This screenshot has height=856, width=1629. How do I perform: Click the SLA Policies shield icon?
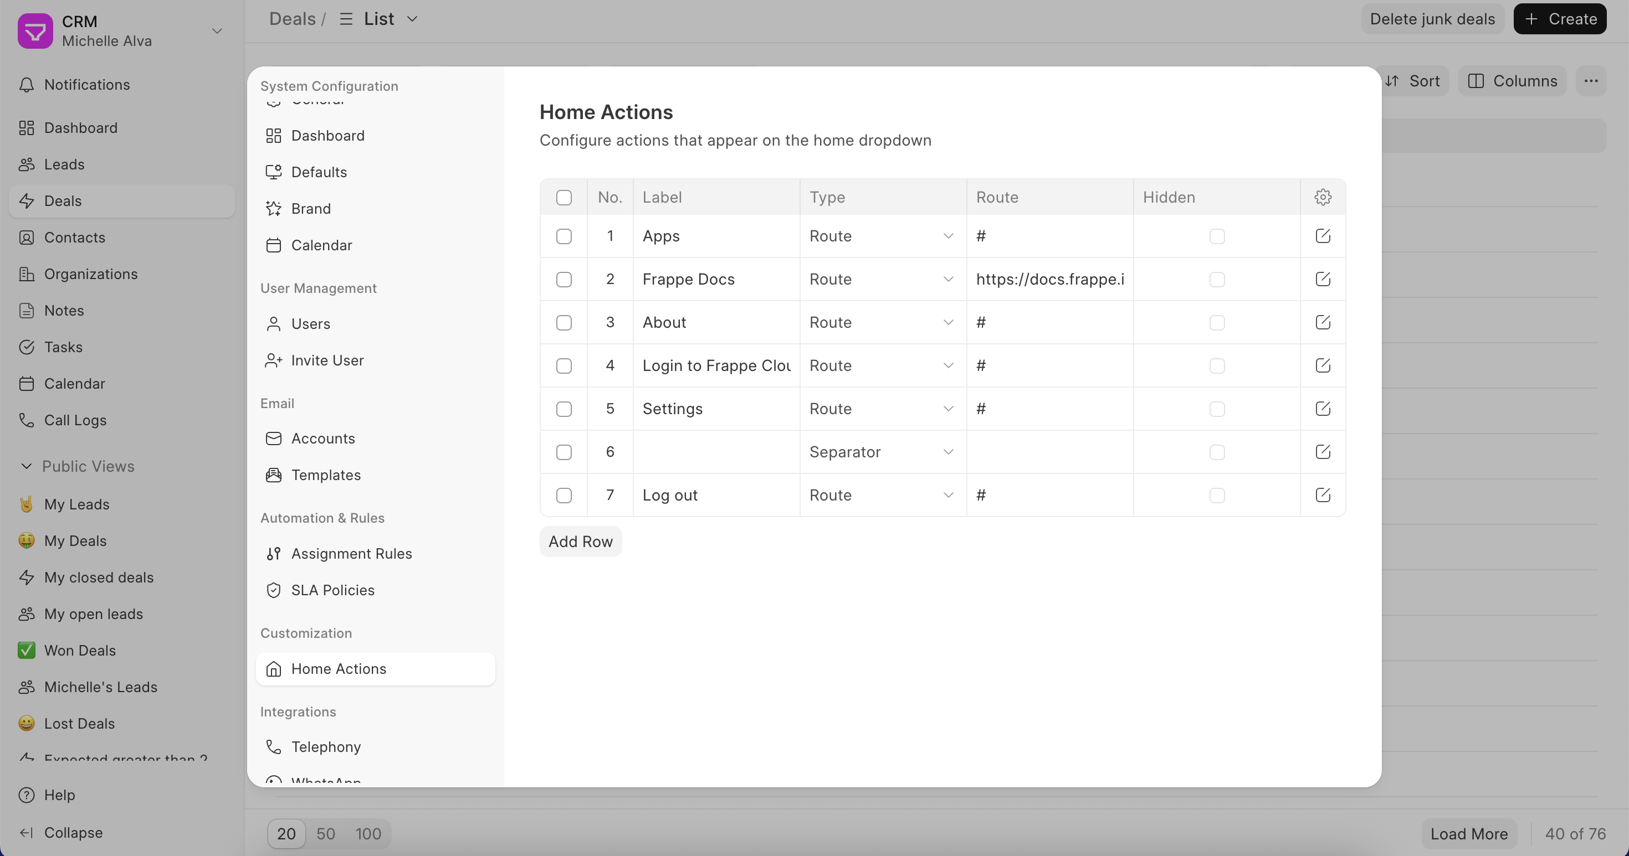click(273, 590)
